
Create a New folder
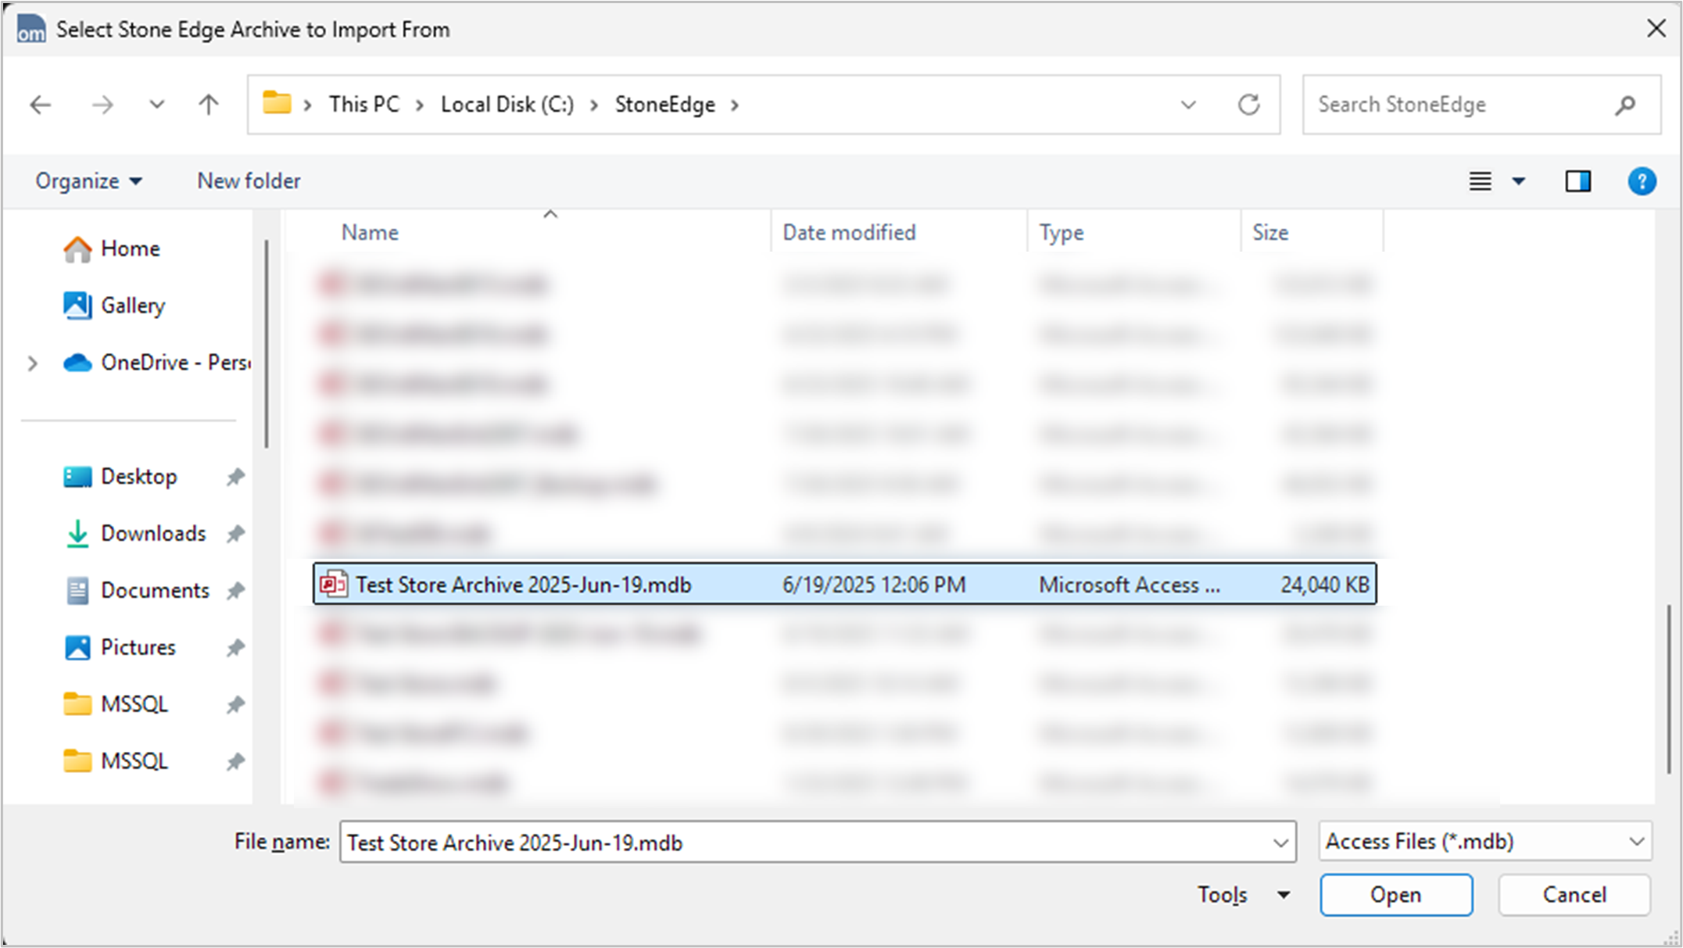tap(249, 181)
